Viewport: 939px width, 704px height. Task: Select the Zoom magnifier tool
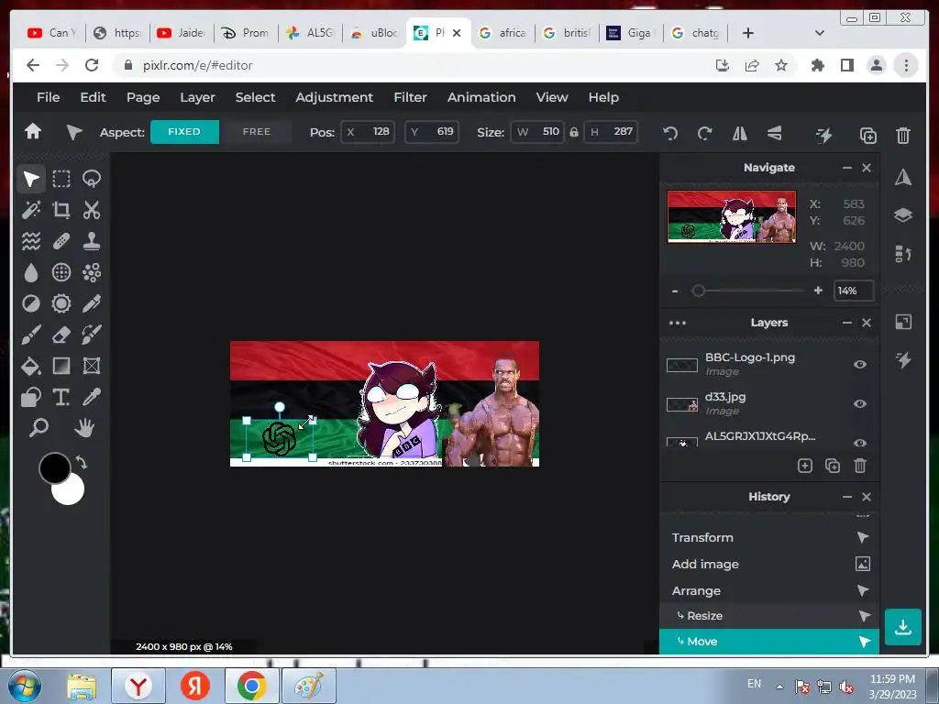point(39,428)
